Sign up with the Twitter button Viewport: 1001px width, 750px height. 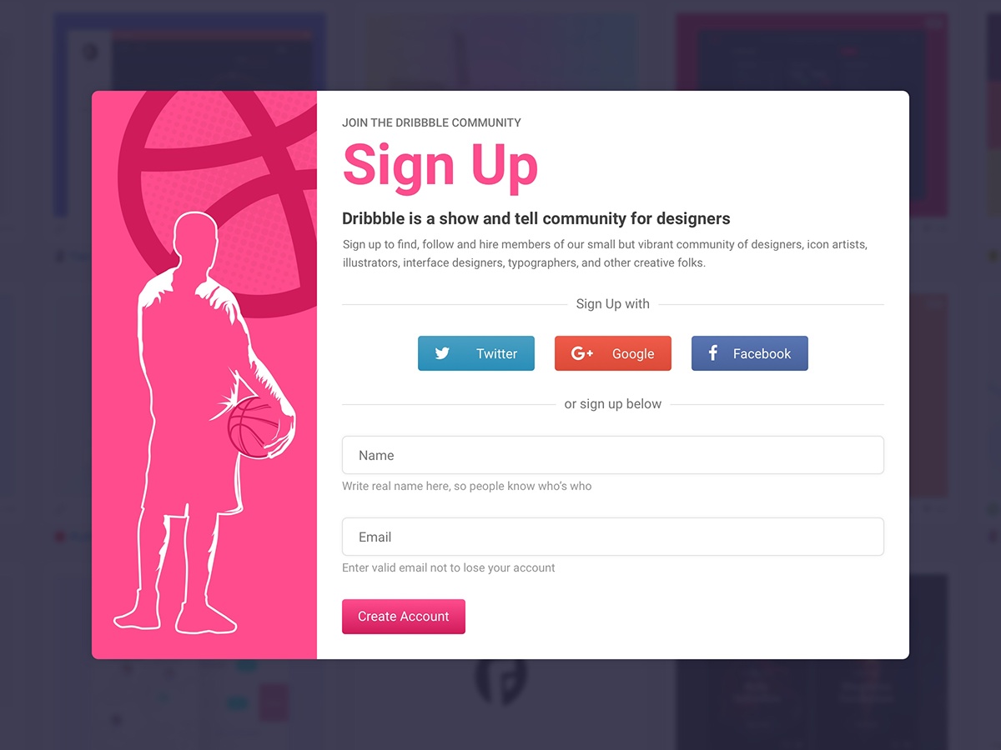(x=476, y=353)
